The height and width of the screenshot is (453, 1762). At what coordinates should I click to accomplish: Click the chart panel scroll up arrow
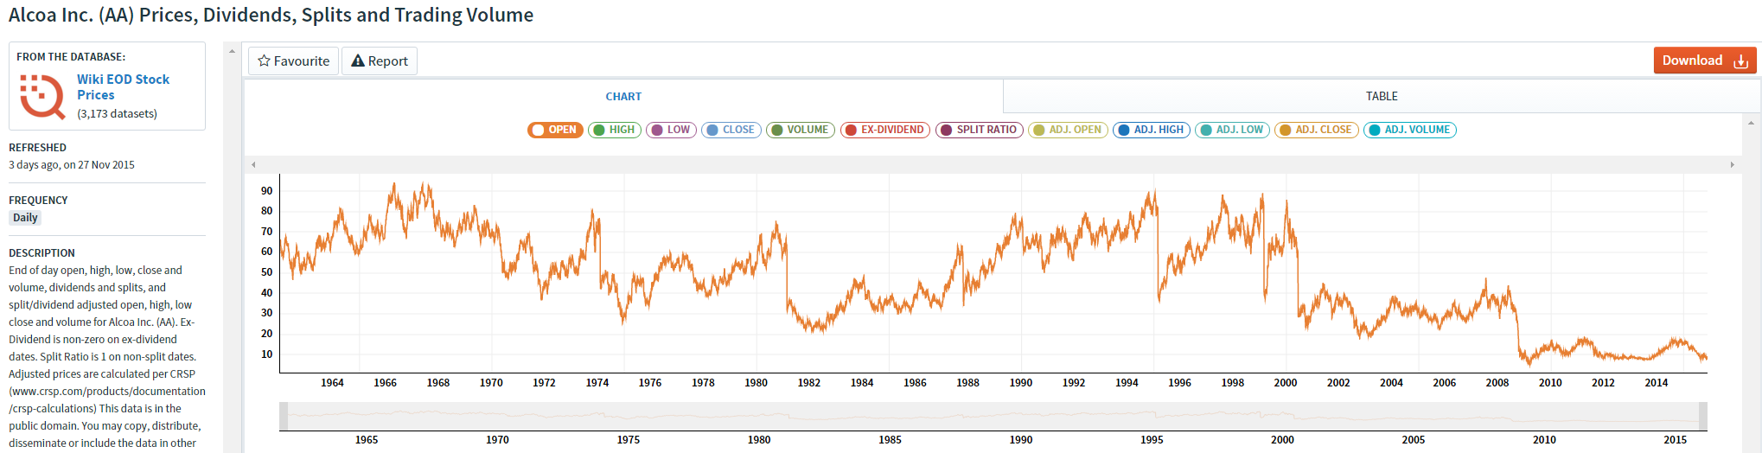1752,123
